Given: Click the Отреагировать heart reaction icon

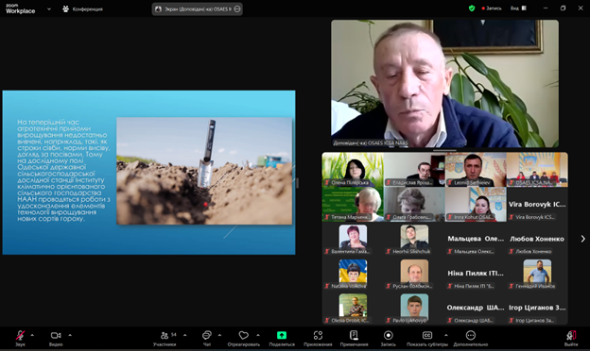Looking at the screenshot, I should tap(243, 335).
